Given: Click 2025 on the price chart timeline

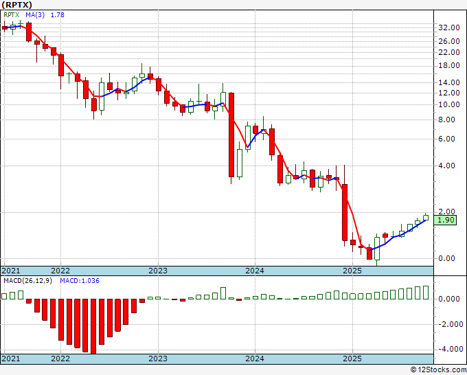Looking at the screenshot, I should tap(352, 271).
